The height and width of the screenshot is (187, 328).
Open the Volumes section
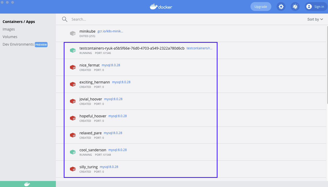[10, 37]
